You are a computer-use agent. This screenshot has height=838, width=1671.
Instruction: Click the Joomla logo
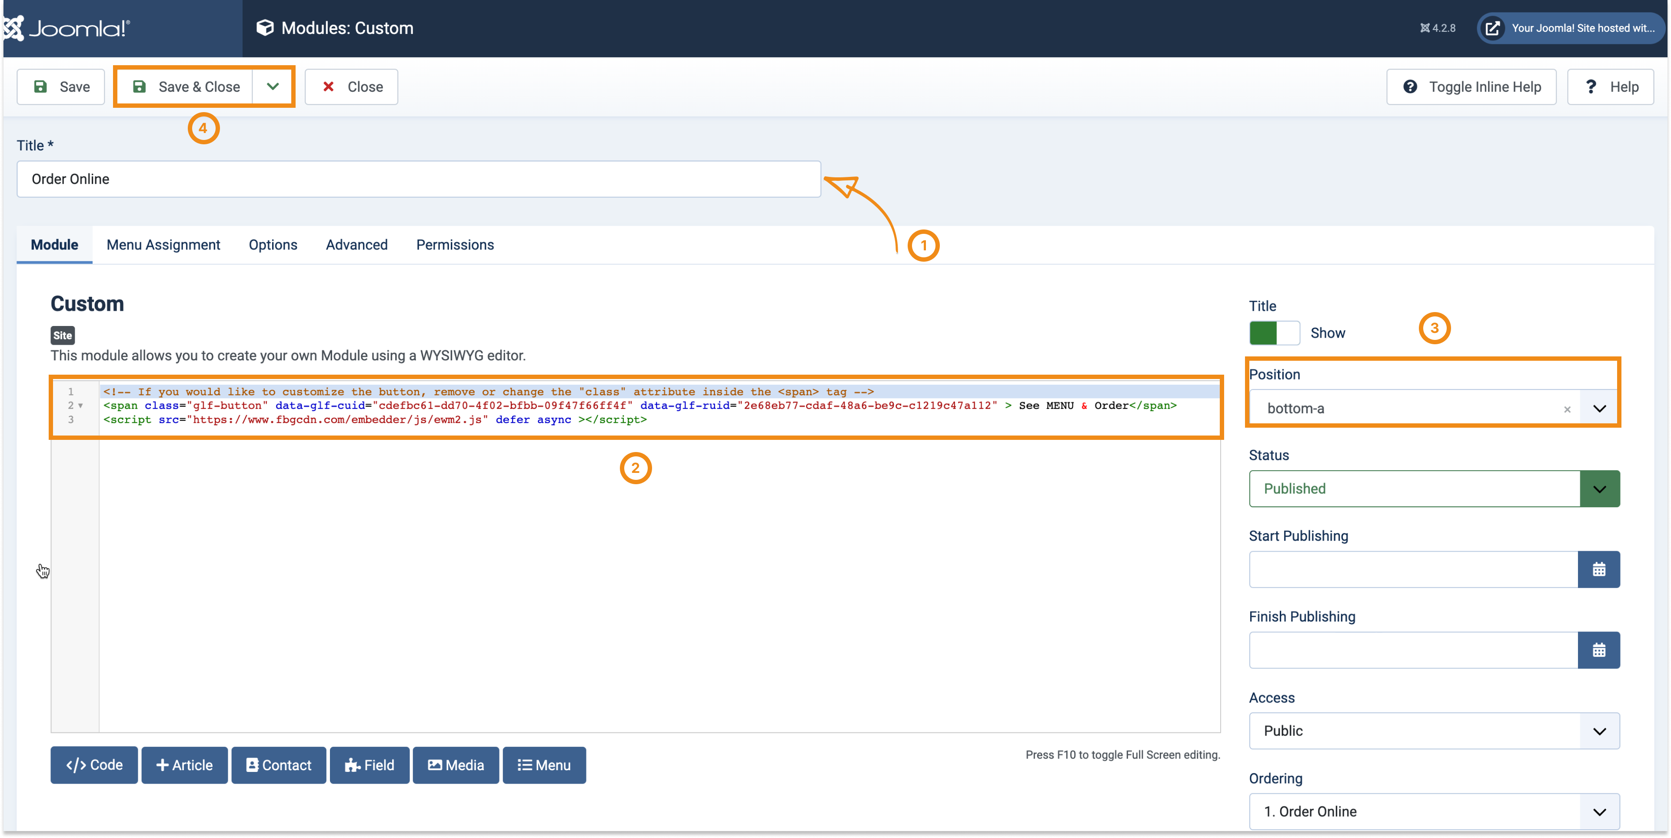(x=67, y=28)
